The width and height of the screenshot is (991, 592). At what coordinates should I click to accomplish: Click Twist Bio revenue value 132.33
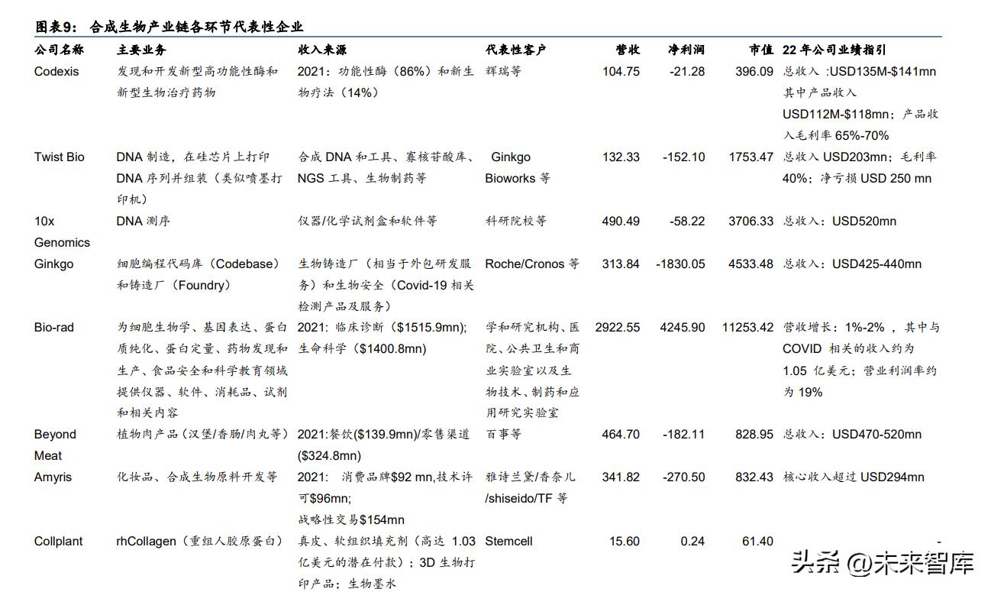(621, 157)
